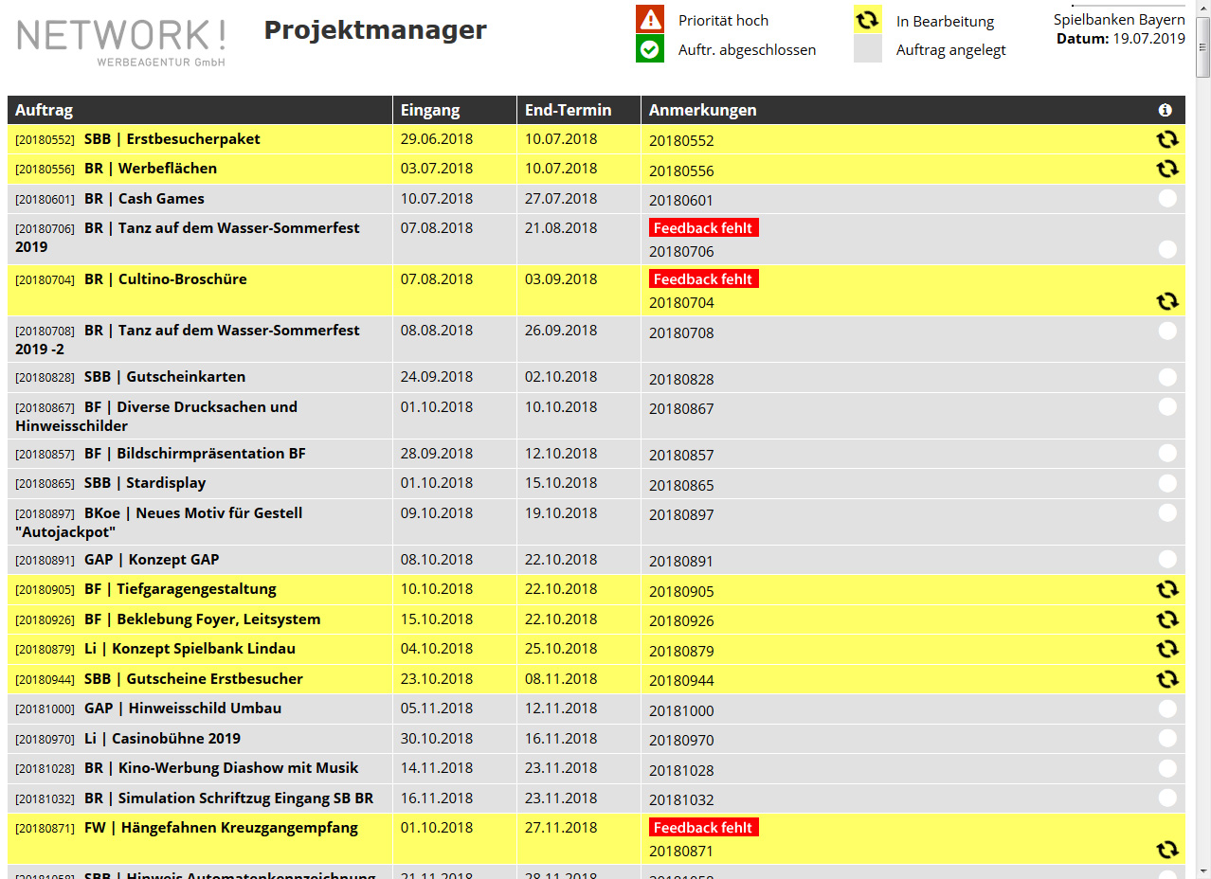Viewport: 1211px width, 879px height.
Task: Click the Eingang column header
Action: (430, 110)
